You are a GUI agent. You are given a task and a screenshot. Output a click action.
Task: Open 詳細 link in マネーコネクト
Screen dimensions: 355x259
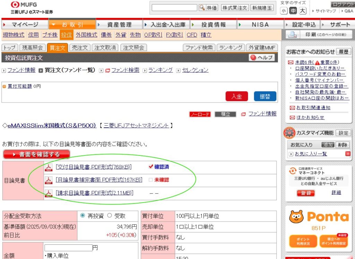coord(336,193)
